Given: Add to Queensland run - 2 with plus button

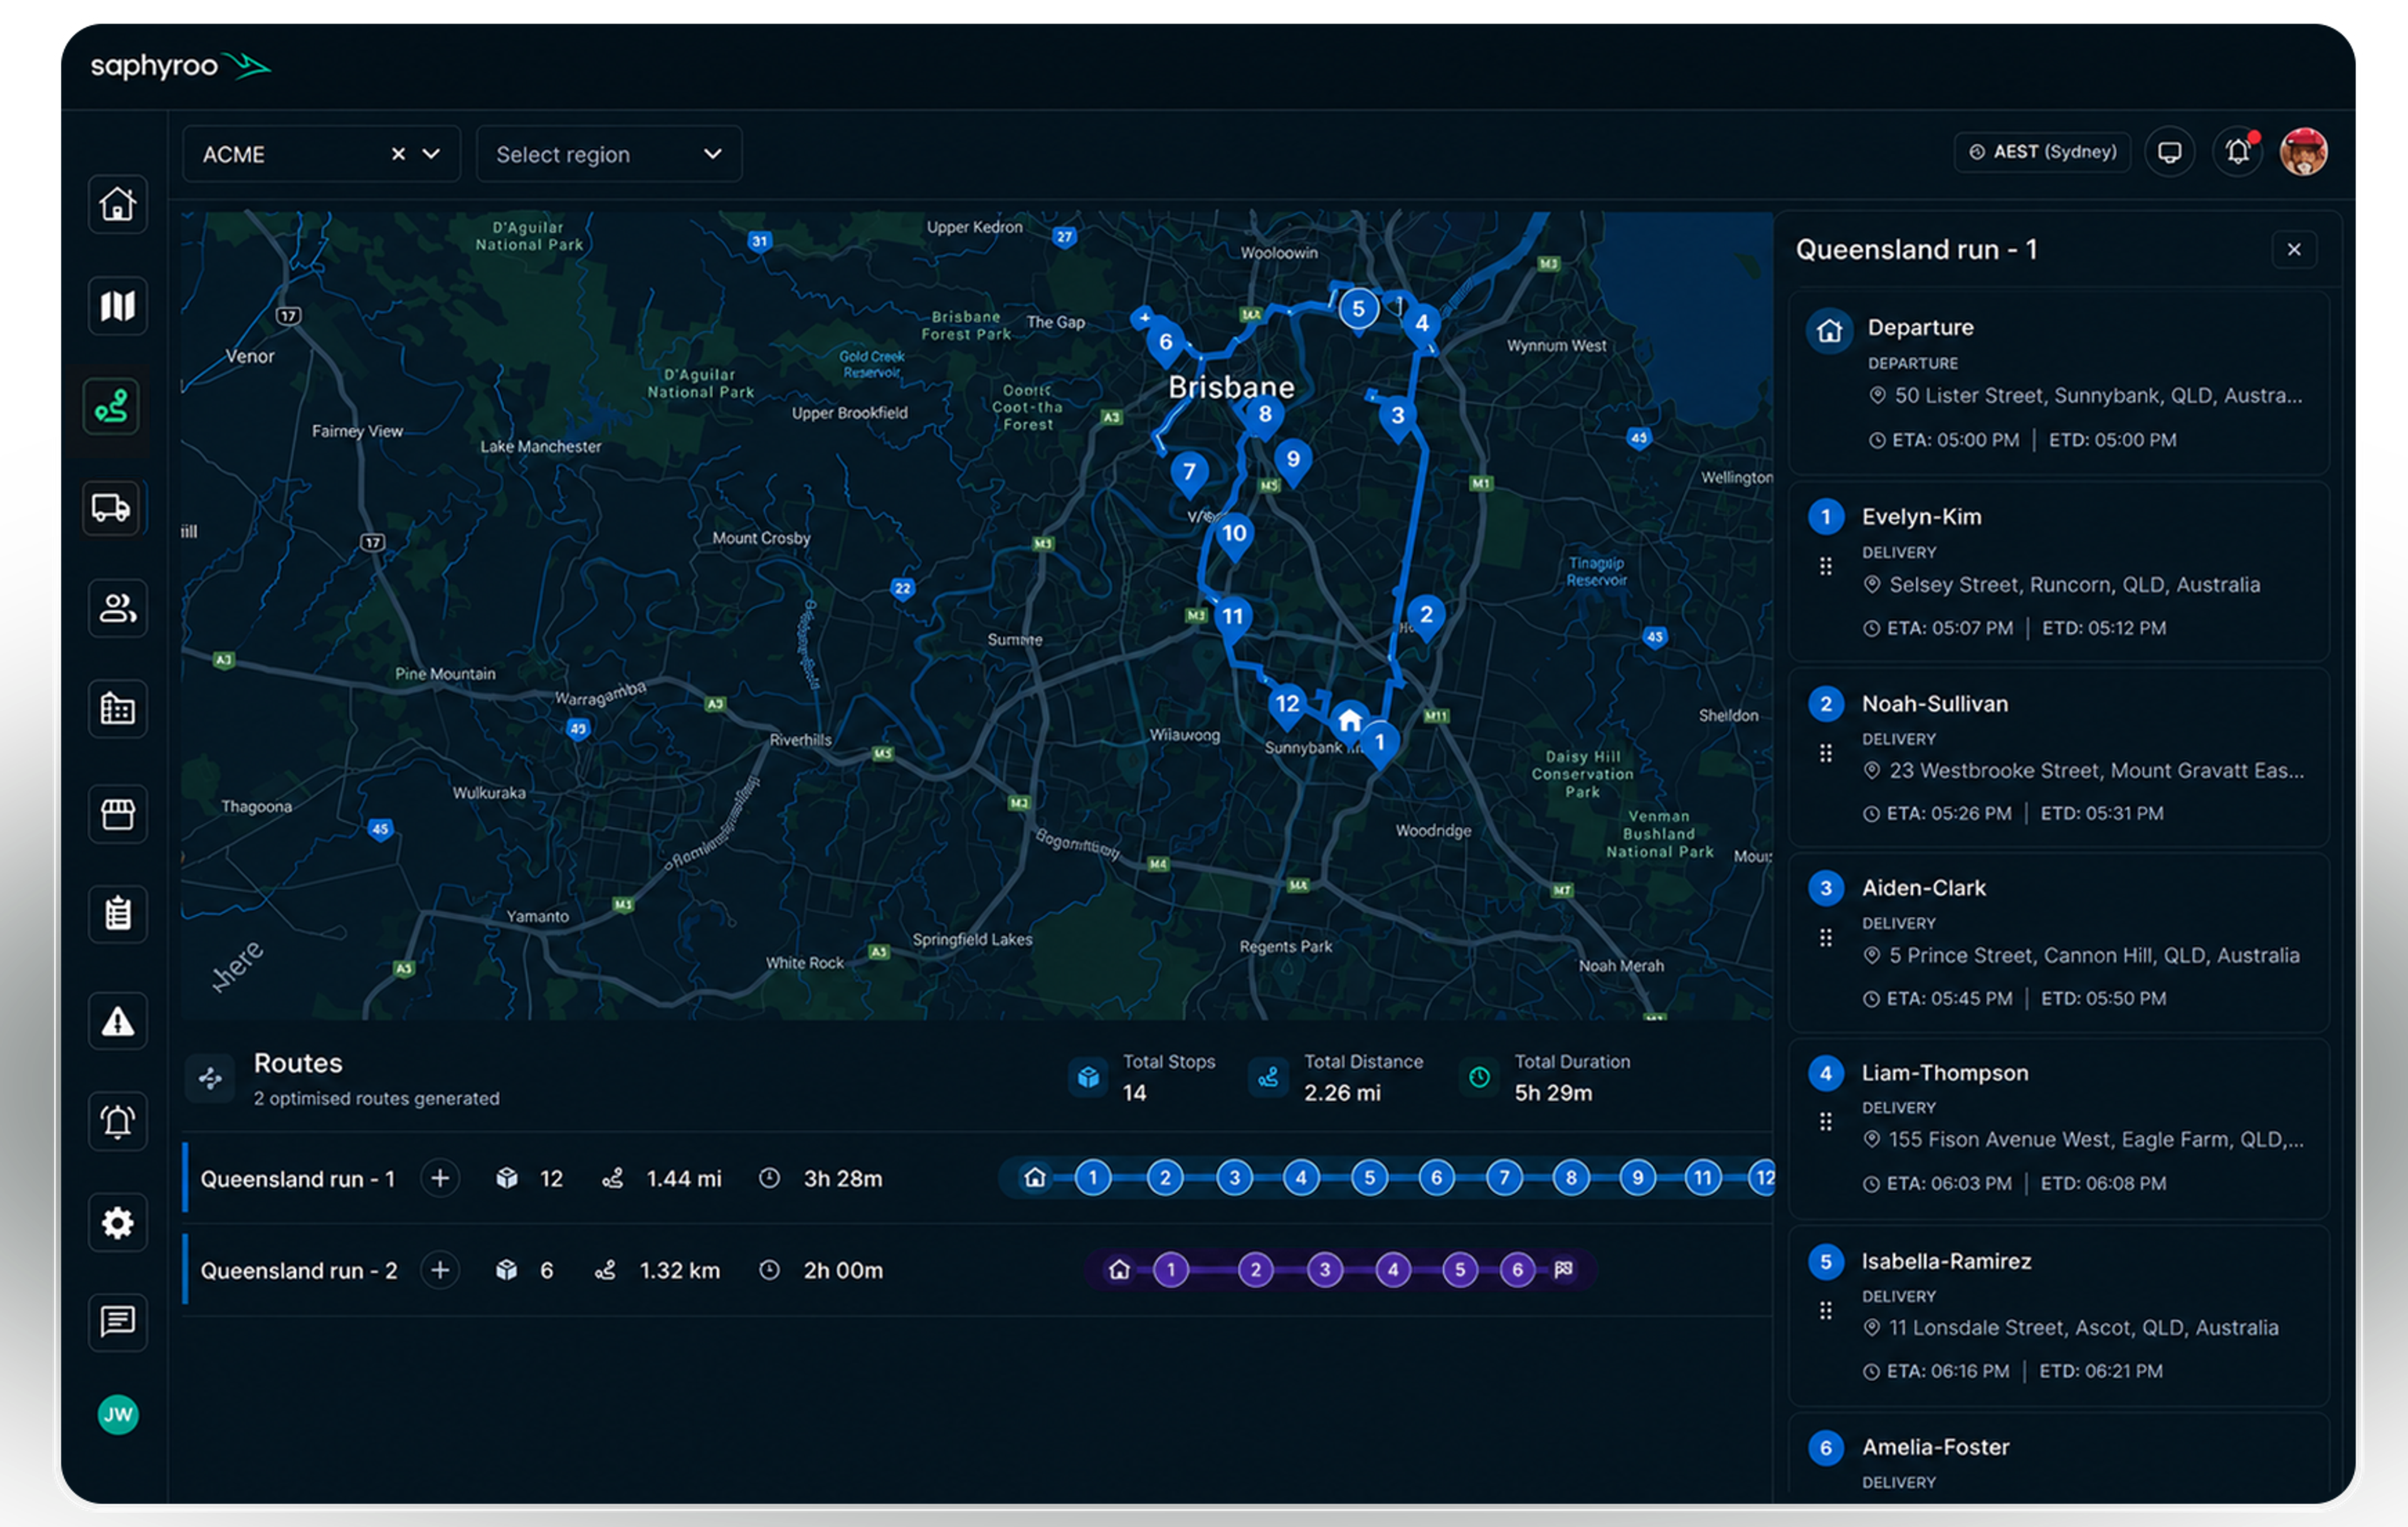Looking at the screenshot, I should coord(440,1270).
